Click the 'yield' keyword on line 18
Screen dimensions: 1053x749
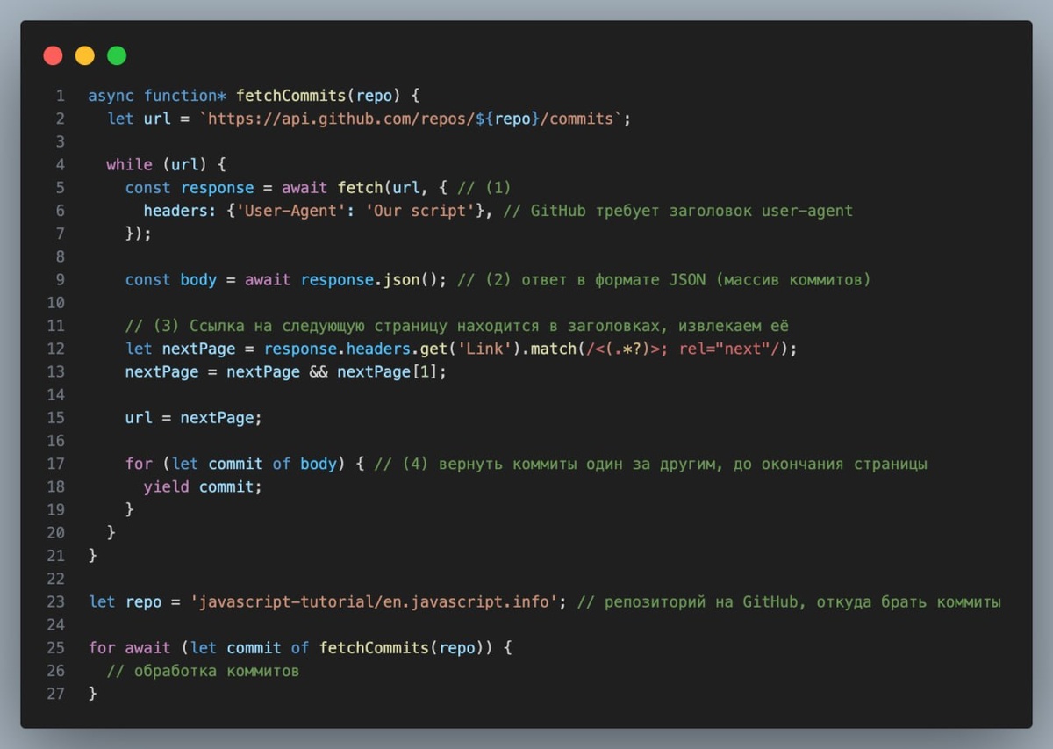(167, 486)
